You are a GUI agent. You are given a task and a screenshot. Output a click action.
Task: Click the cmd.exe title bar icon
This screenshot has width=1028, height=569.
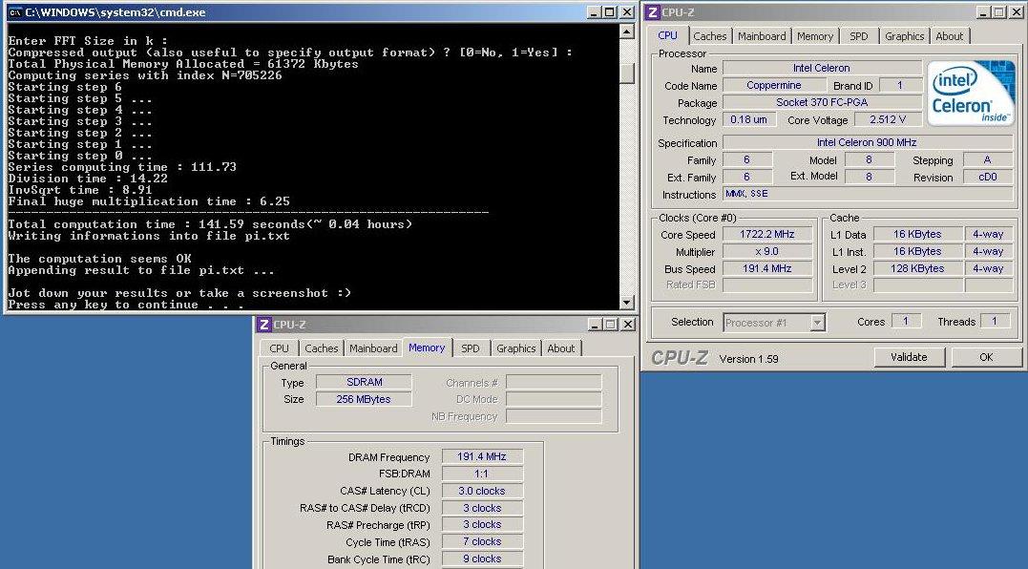(14, 12)
